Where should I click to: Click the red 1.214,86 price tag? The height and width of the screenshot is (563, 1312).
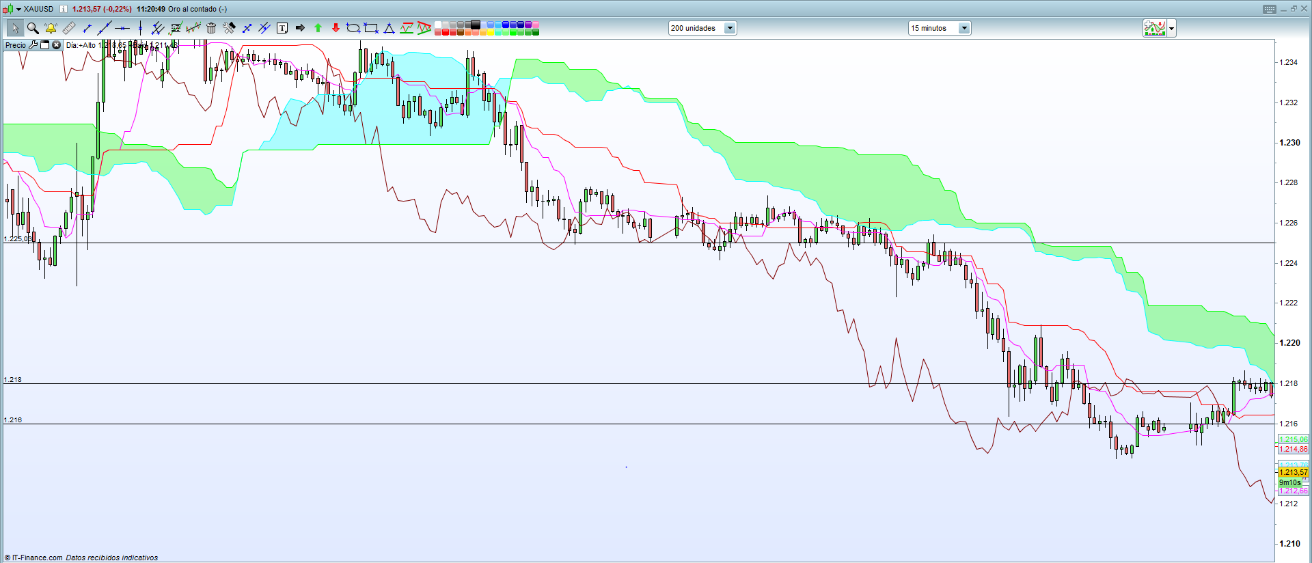pos(1294,449)
